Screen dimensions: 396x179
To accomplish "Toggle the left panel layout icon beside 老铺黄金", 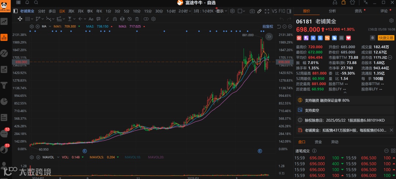I will pos(15,11).
